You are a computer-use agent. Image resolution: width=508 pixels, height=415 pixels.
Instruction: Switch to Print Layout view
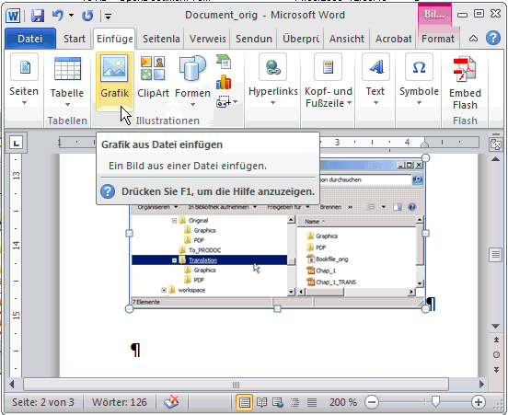coord(244,402)
